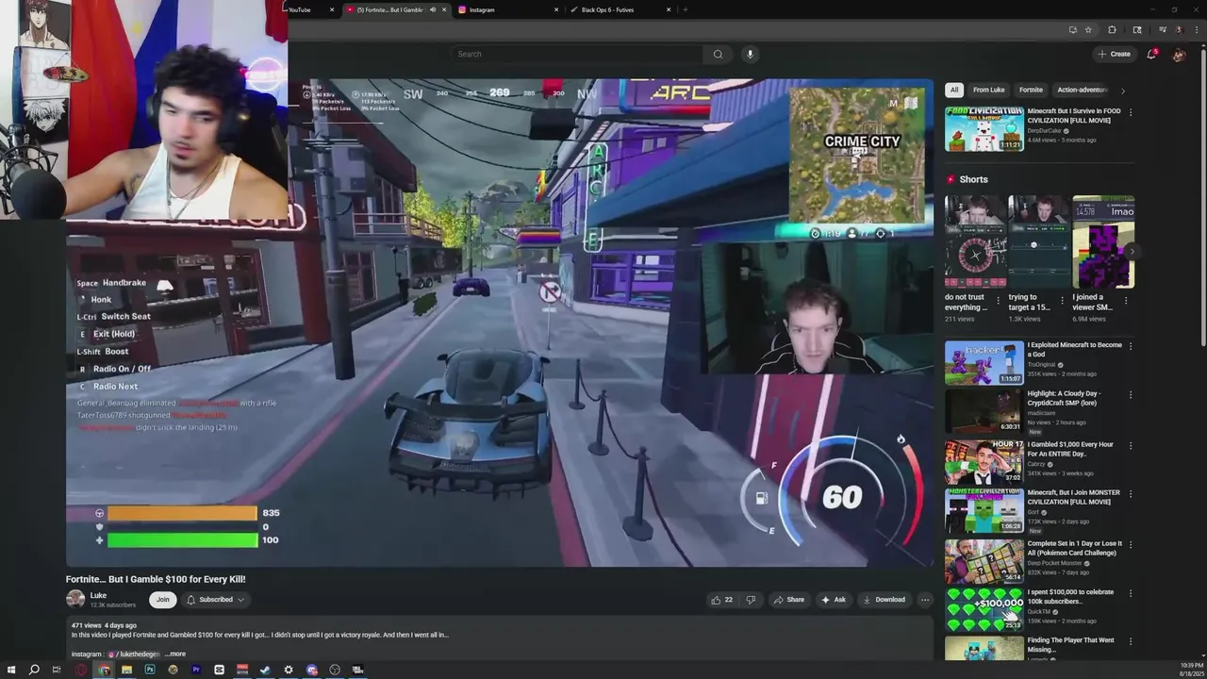Open Steam from the taskbar

coord(265,670)
